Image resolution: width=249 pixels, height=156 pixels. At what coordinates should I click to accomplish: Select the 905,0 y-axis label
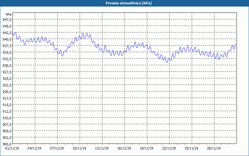tap(7, 131)
